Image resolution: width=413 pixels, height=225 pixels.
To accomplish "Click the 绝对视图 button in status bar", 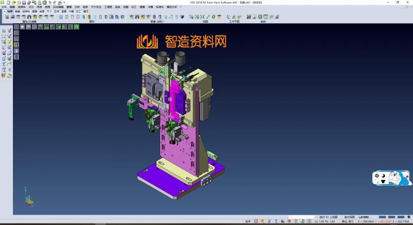I will coord(349,217).
